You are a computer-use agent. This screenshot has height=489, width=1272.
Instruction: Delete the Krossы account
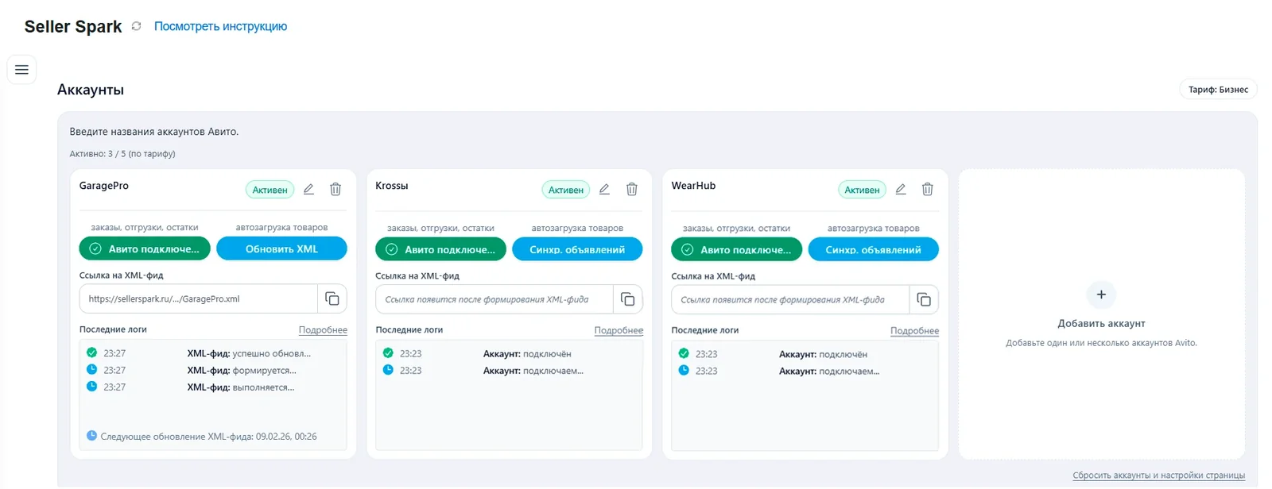631,189
